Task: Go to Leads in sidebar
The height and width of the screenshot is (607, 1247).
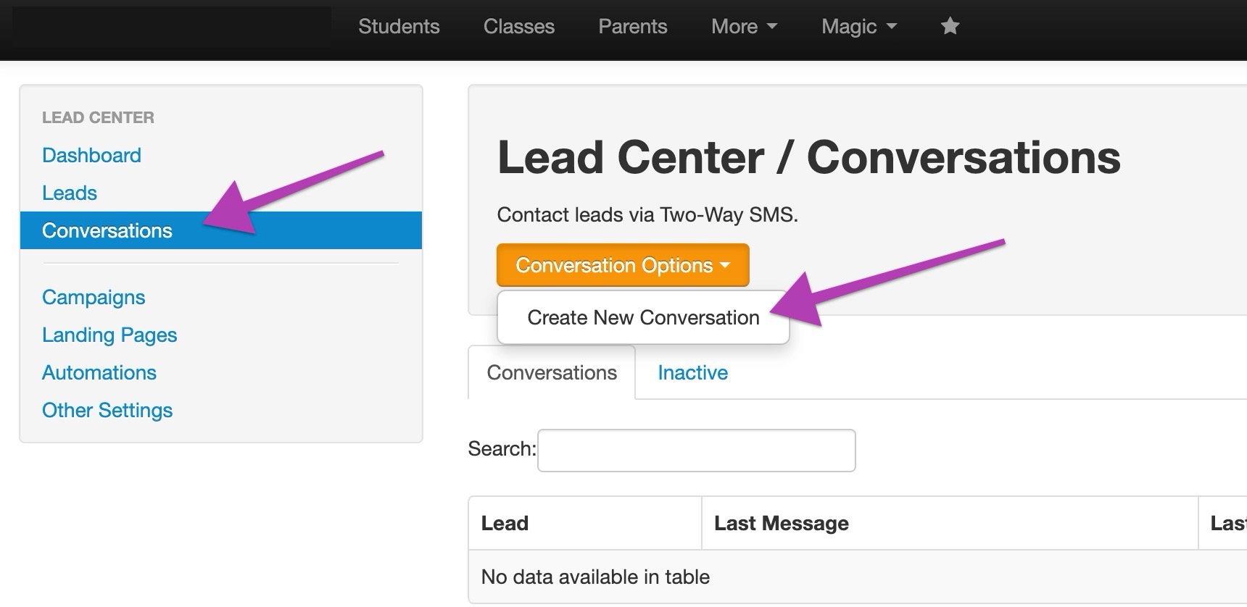Action: [x=70, y=193]
